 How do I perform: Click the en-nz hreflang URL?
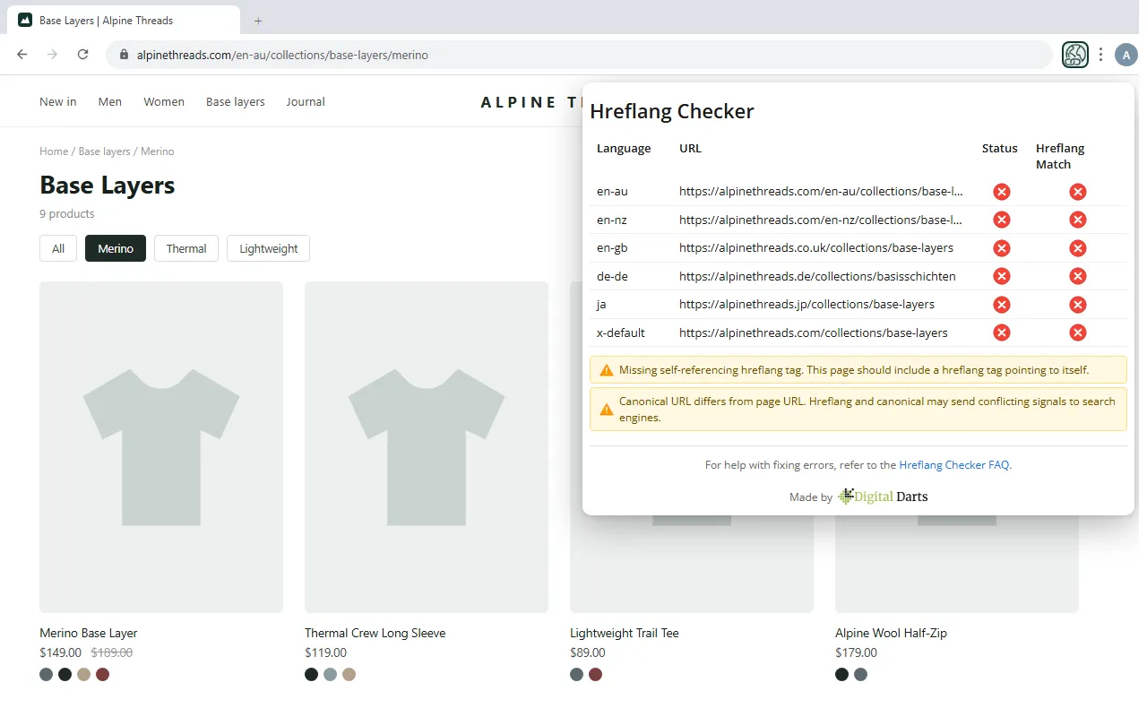click(x=821, y=220)
